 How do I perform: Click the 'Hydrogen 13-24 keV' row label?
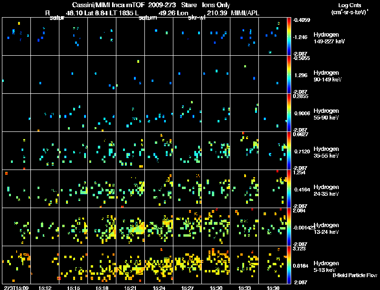[x=326, y=229]
